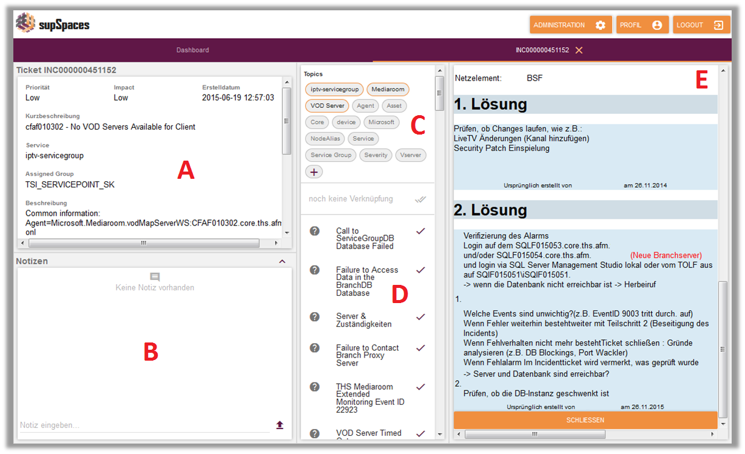745x454 pixels.
Task: Click the solution panel vertical scrollbar thumb
Action: pos(723,349)
